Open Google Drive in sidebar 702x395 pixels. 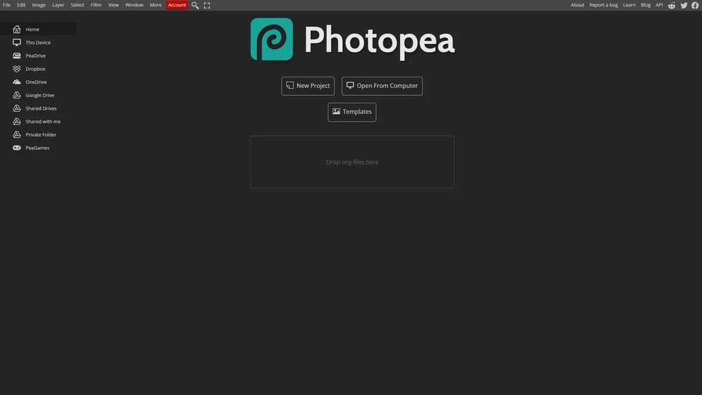click(38, 95)
